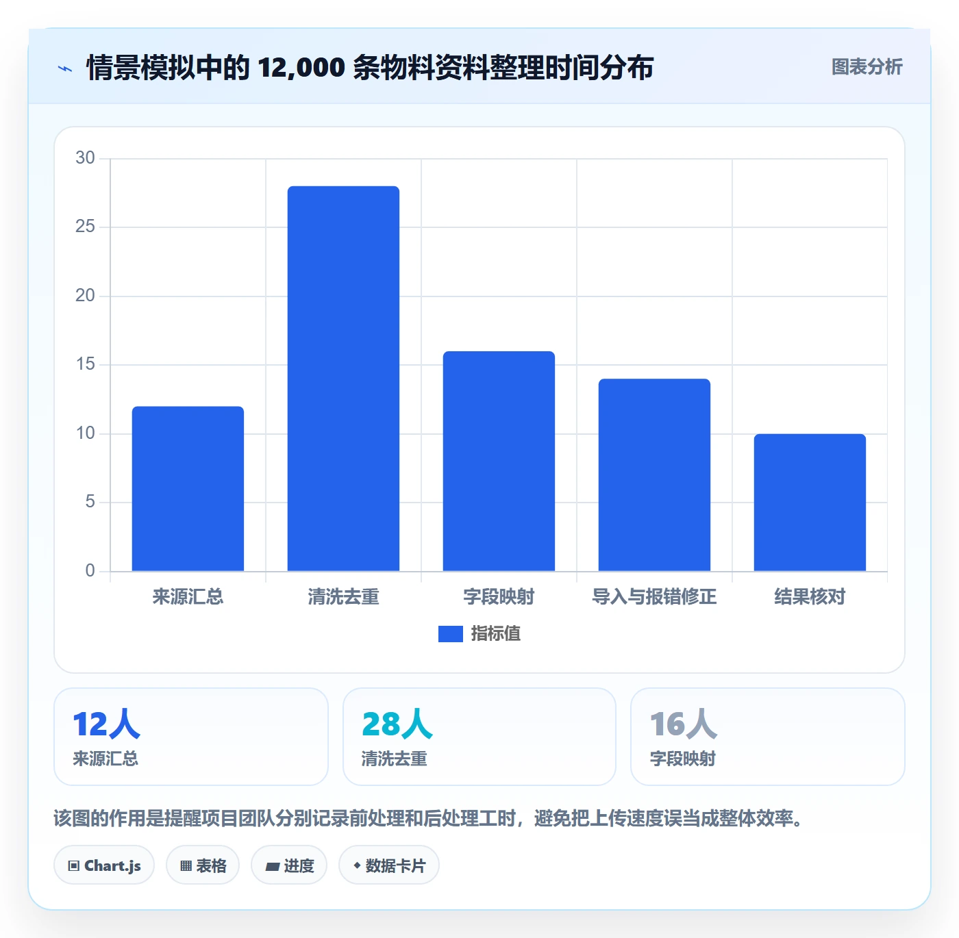Click the 来源汇总 x-axis label
959x938 pixels.
pos(188,597)
